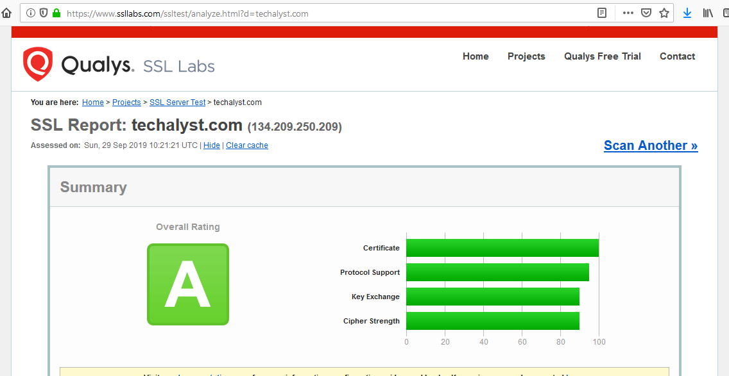Click the overall rating A badge
This screenshot has height=376, width=729.
pos(188,284)
